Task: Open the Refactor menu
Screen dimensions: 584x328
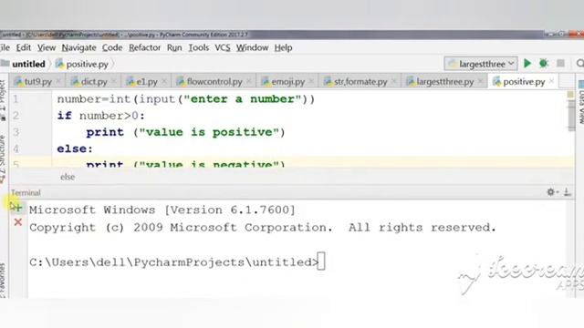Action: (144, 48)
